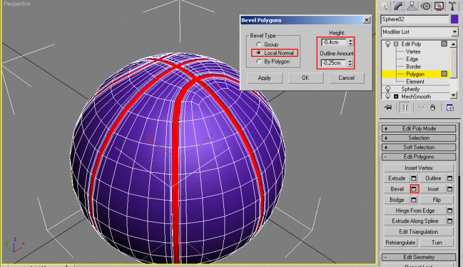
Task: Open Sphere02 object color swatch
Action: pos(454,20)
